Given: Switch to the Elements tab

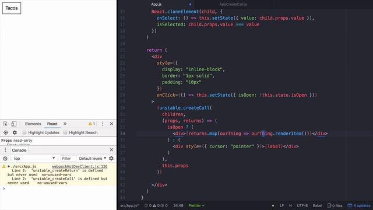Looking at the screenshot, I should pyautogui.click(x=33, y=124).
